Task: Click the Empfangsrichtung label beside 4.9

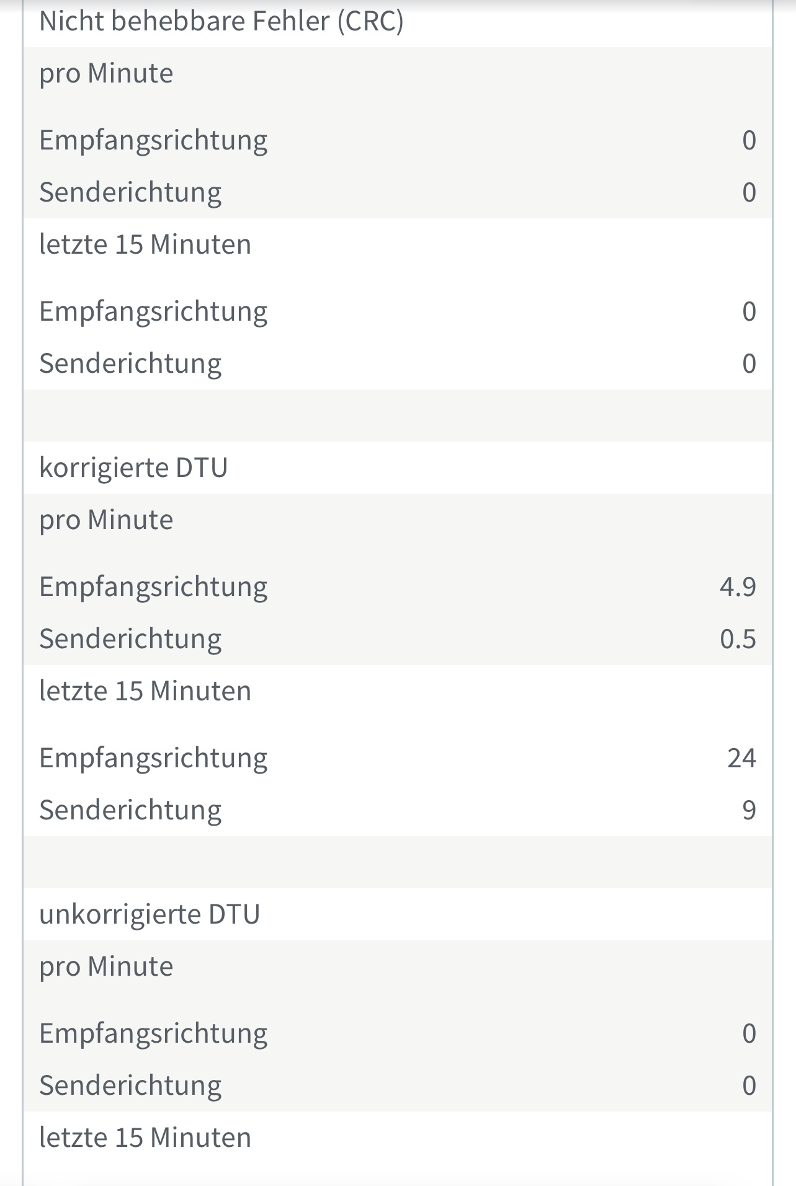Action: (153, 587)
